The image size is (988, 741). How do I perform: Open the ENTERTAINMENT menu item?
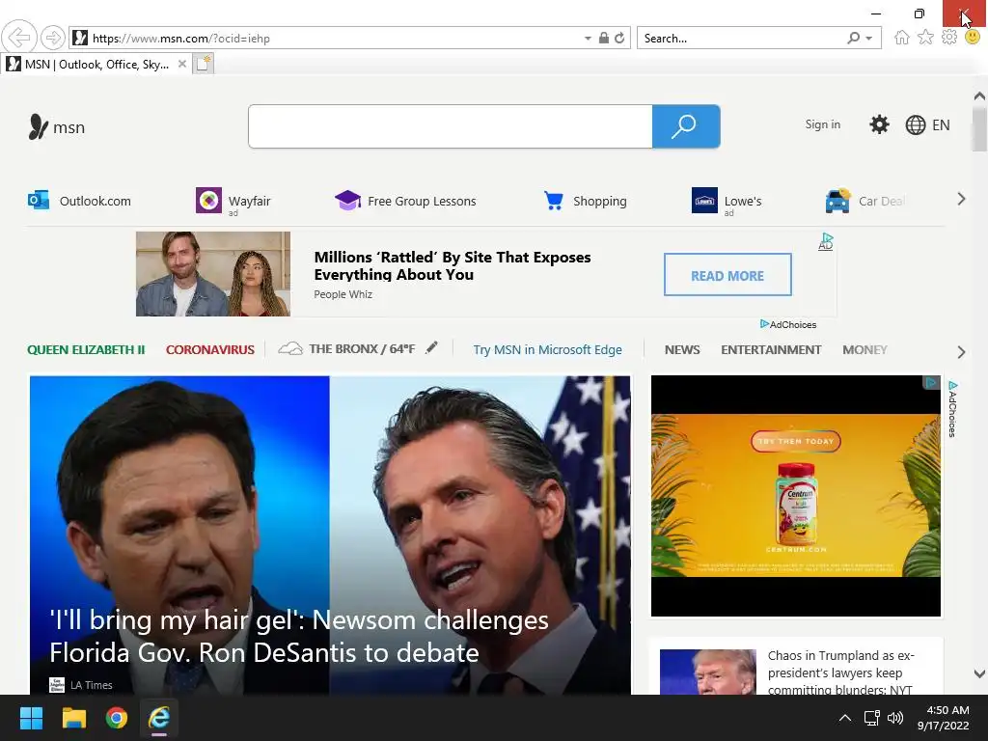[x=771, y=349]
